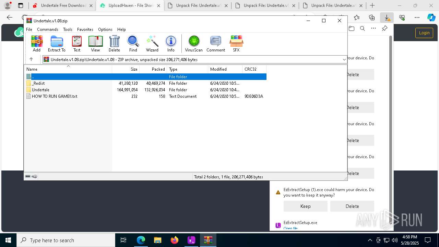Sort files by Size column

(126, 69)
